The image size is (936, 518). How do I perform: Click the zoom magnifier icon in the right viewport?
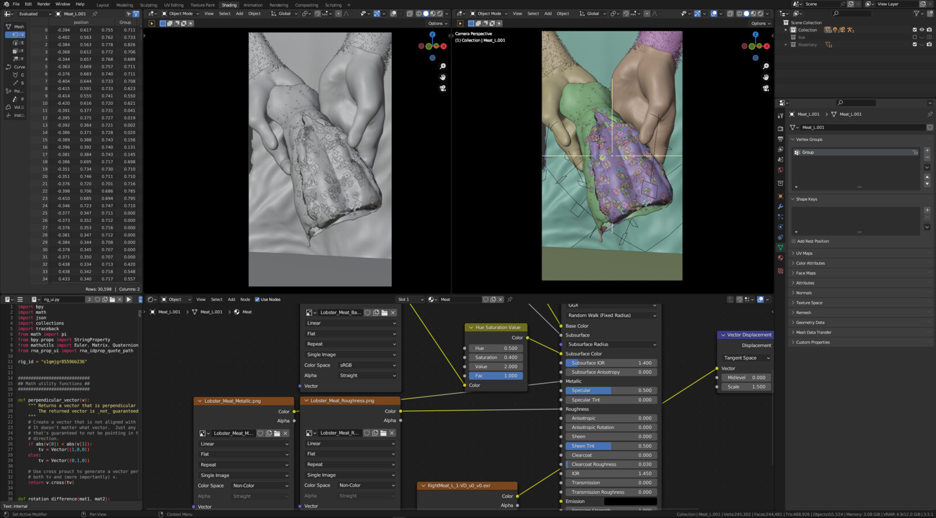(766, 66)
